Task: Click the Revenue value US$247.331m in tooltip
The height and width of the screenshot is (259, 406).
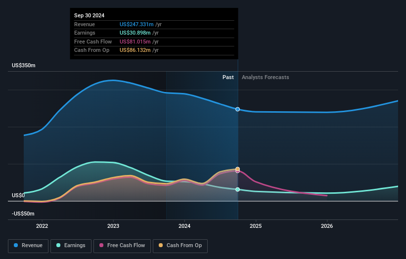Action: tap(136, 24)
